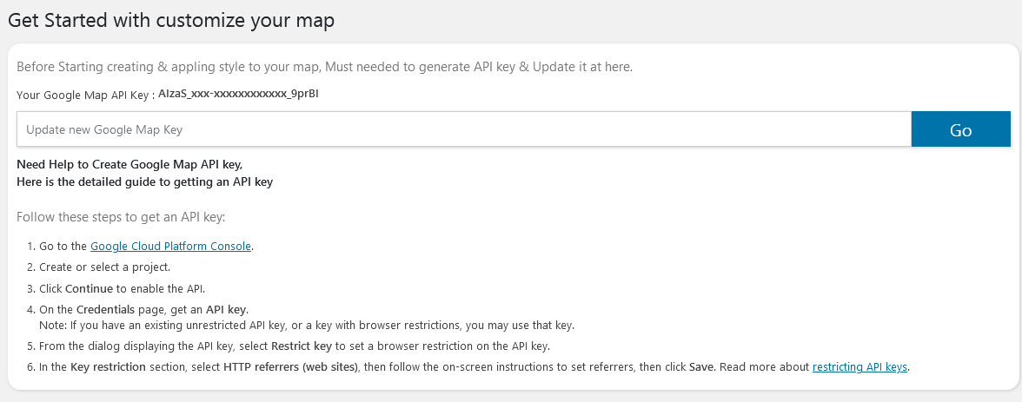1022x402 pixels.
Task: Open the restricting API keys link
Action: coord(859,366)
